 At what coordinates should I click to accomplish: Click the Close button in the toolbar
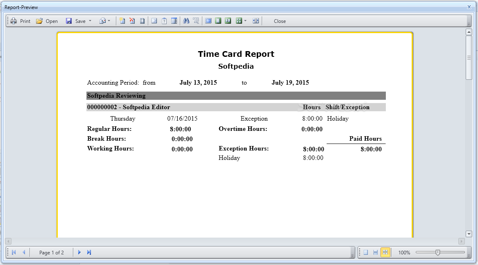pyautogui.click(x=279, y=21)
